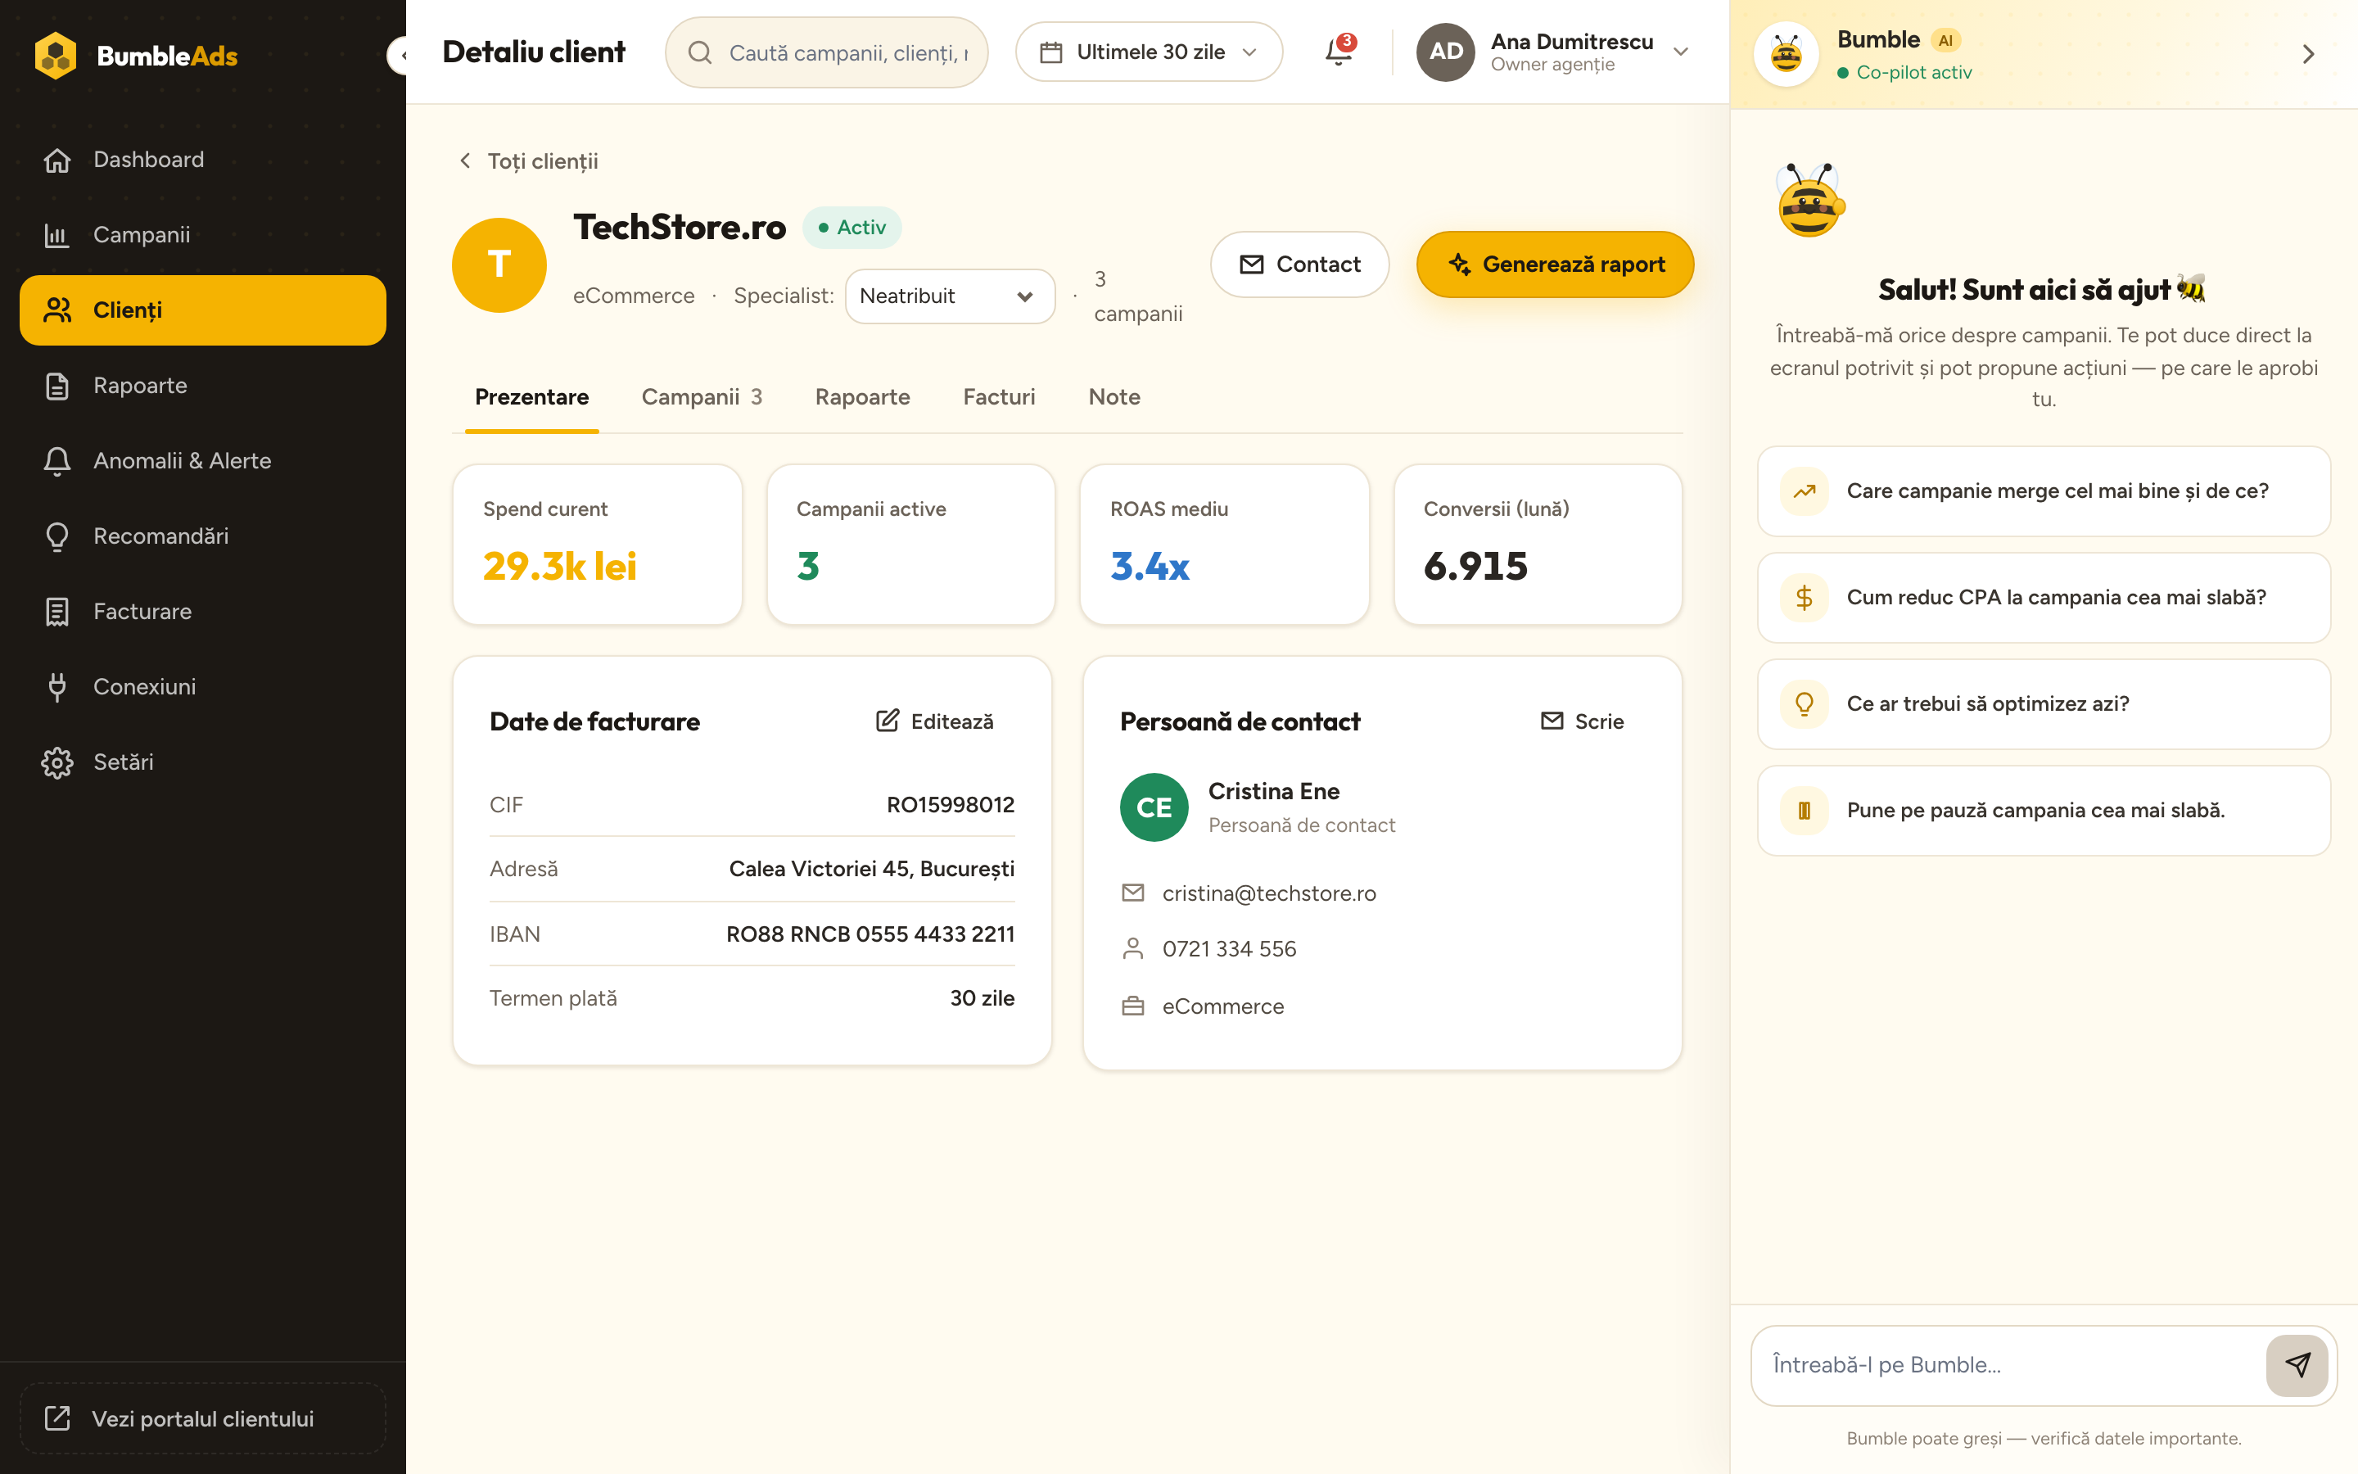Go to Conexiuni in the sidebar

point(203,686)
